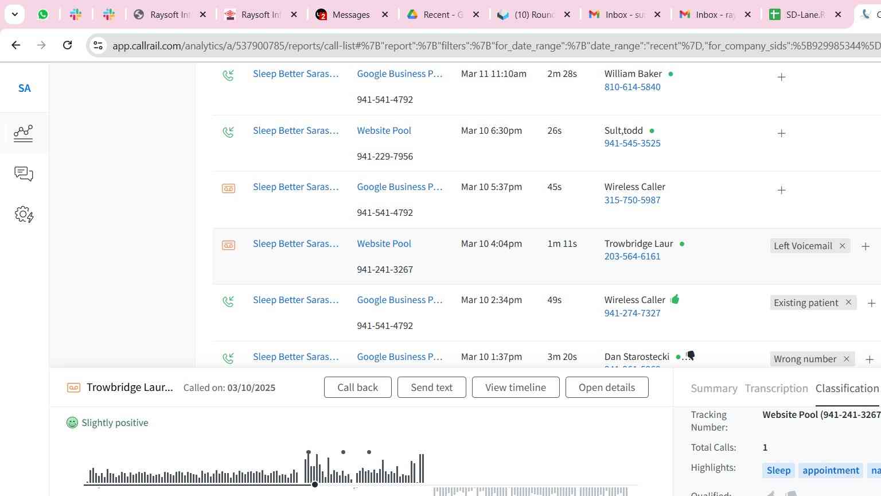Switch to the first Raysoft browser tab
881x496 pixels.
point(169,15)
